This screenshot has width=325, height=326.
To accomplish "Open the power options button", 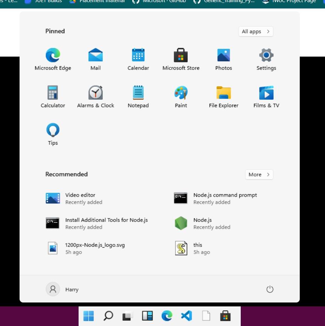I will [x=270, y=289].
